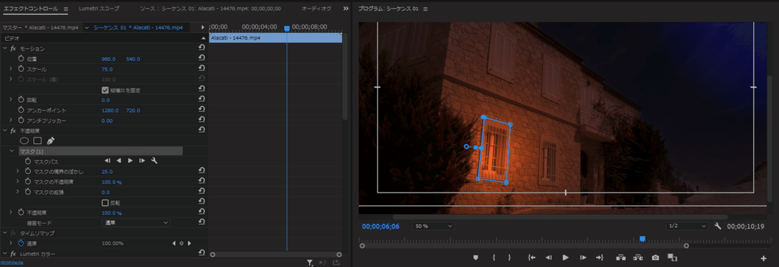Collapse the マスク (1) group
The width and height of the screenshot is (779, 267).
pyautogui.click(x=12, y=151)
